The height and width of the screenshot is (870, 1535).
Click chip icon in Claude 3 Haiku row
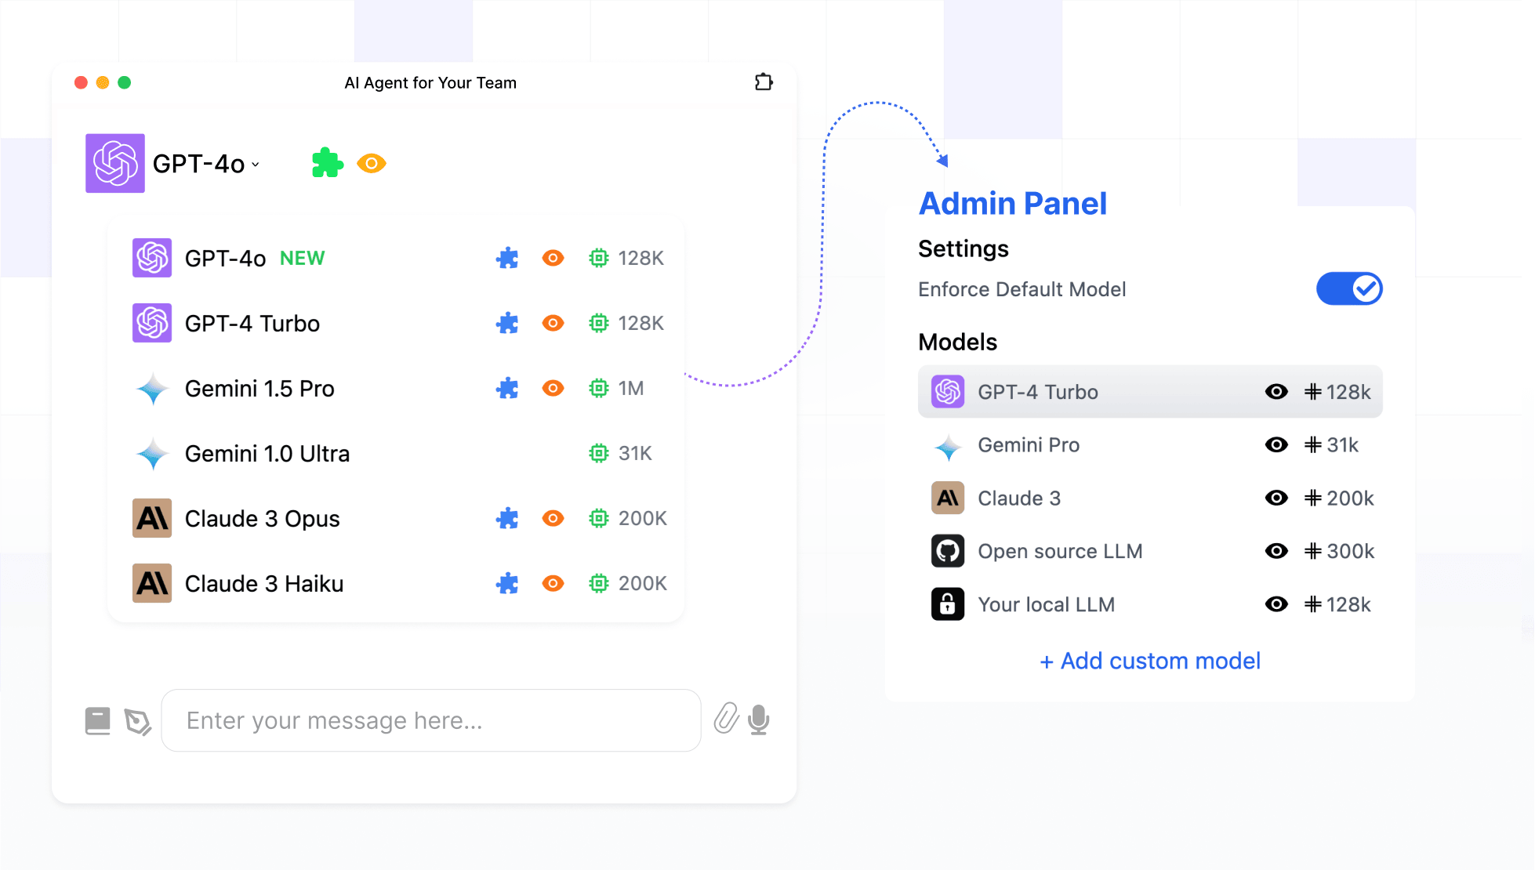[599, 583]
